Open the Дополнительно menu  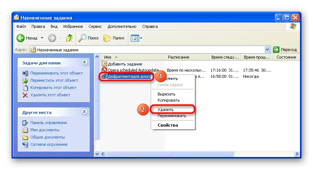click(122, 26)
